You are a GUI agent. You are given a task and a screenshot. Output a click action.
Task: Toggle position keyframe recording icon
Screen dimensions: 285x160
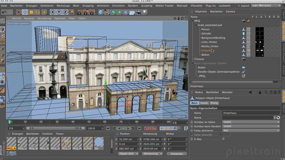coord(162,128)
